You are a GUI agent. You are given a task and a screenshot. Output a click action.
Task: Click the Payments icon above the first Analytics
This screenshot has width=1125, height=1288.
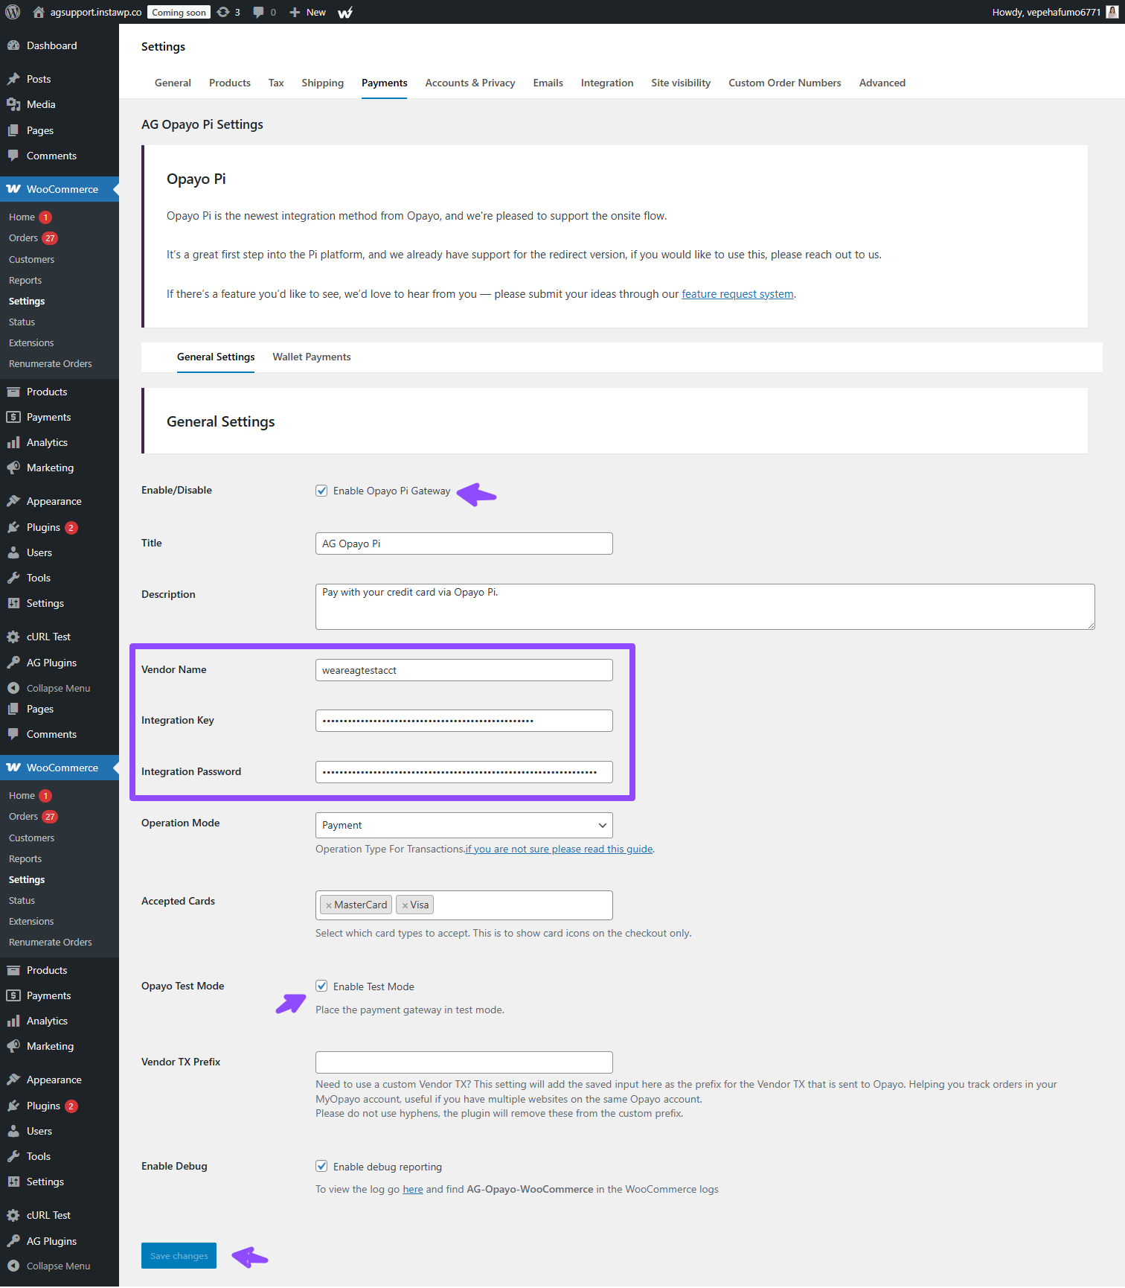[13, 417]
